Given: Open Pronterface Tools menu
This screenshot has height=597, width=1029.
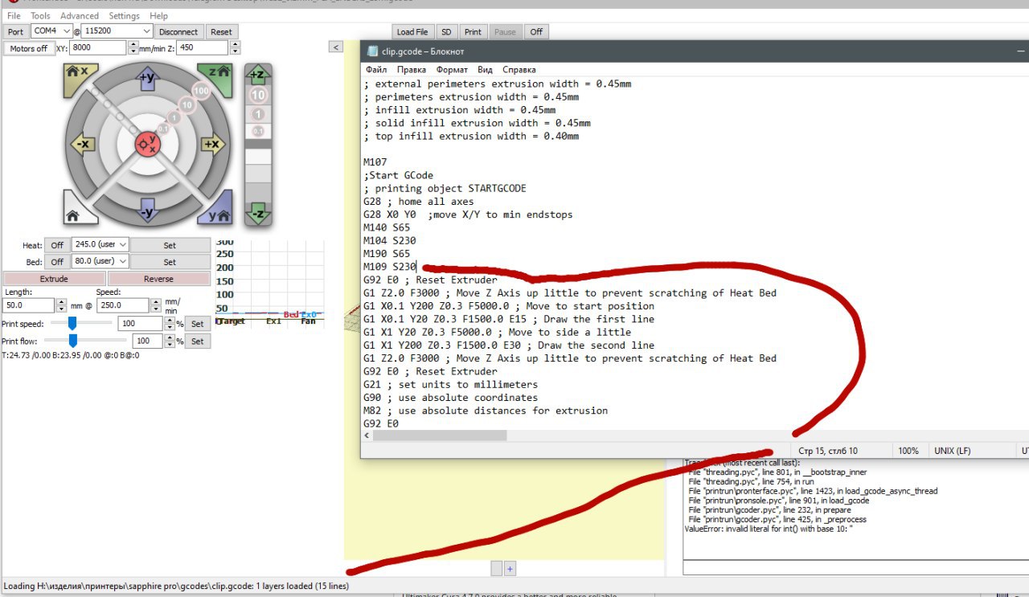Looking at the screenshot, I should [x=40, y=15].
